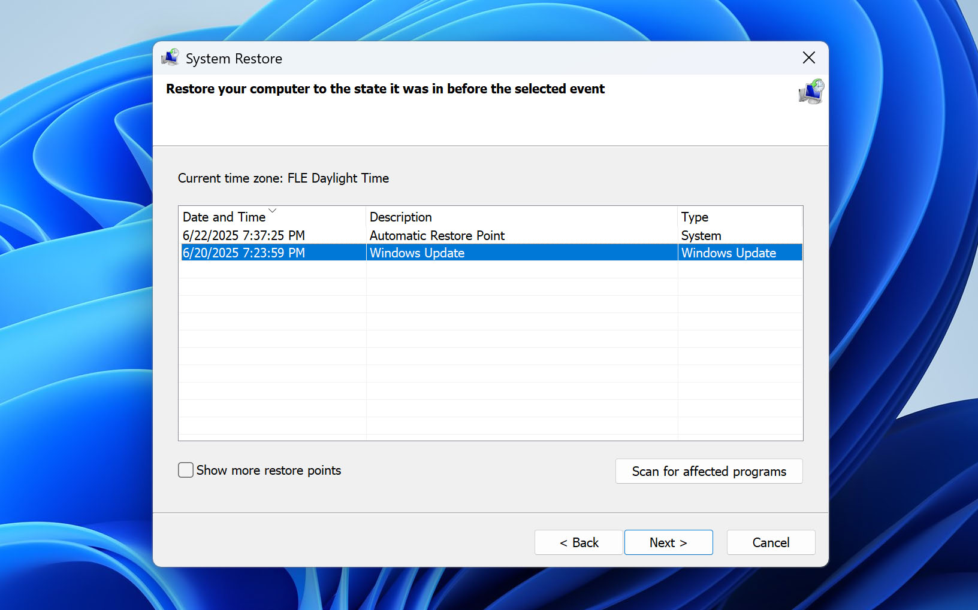Sort by Date and Time column header
Viewport: 978px width, 610px height.
(272, 217)
